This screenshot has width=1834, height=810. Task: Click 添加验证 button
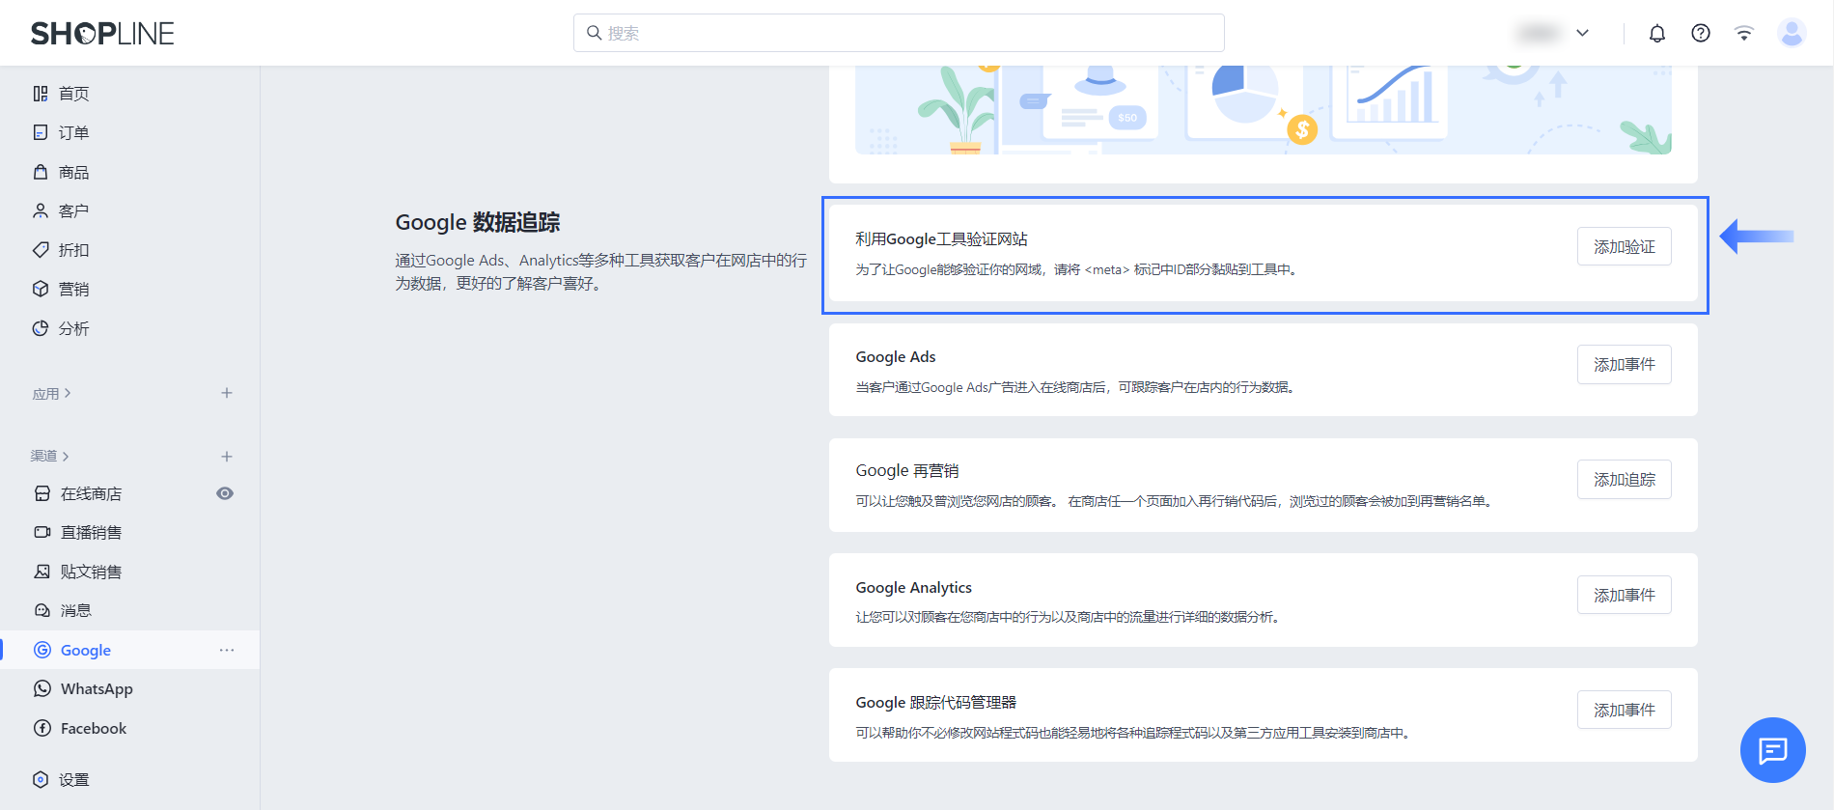click(x=1624, y=247)
